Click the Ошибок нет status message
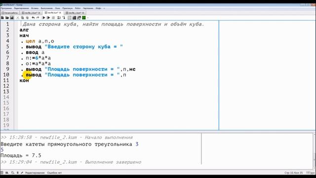Viewport: 316px width, 178px height. (x=54, y=173)
